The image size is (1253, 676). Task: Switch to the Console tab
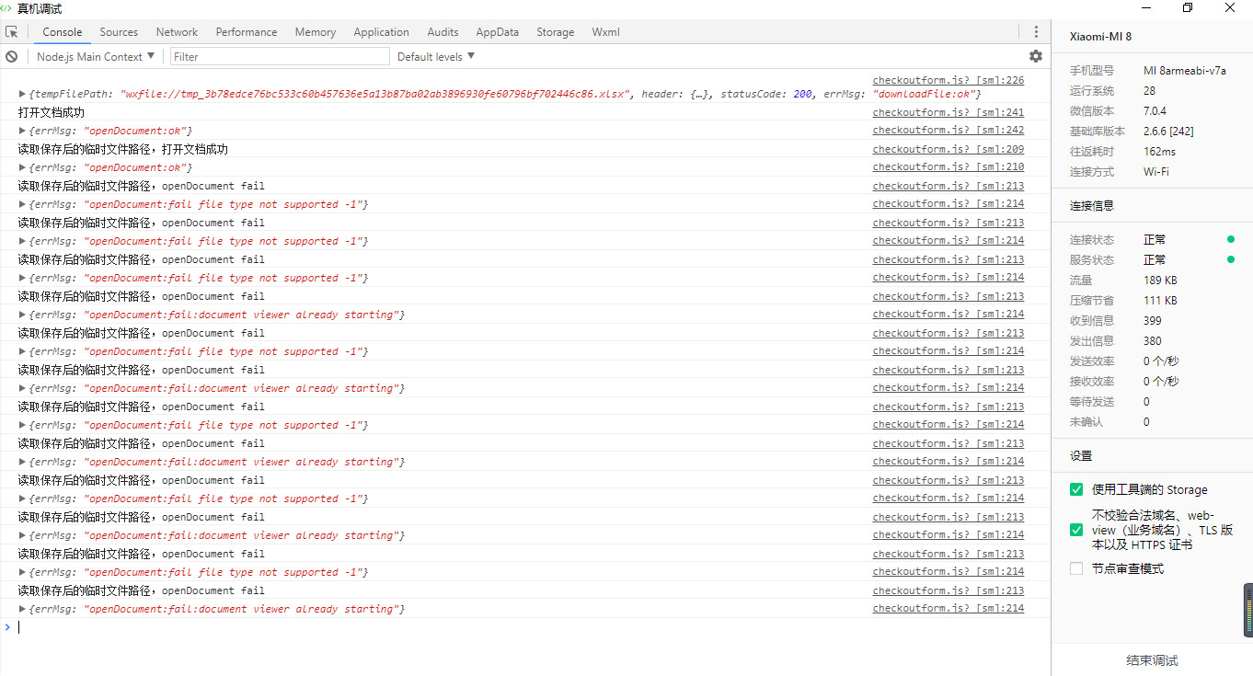click(63, 31)
